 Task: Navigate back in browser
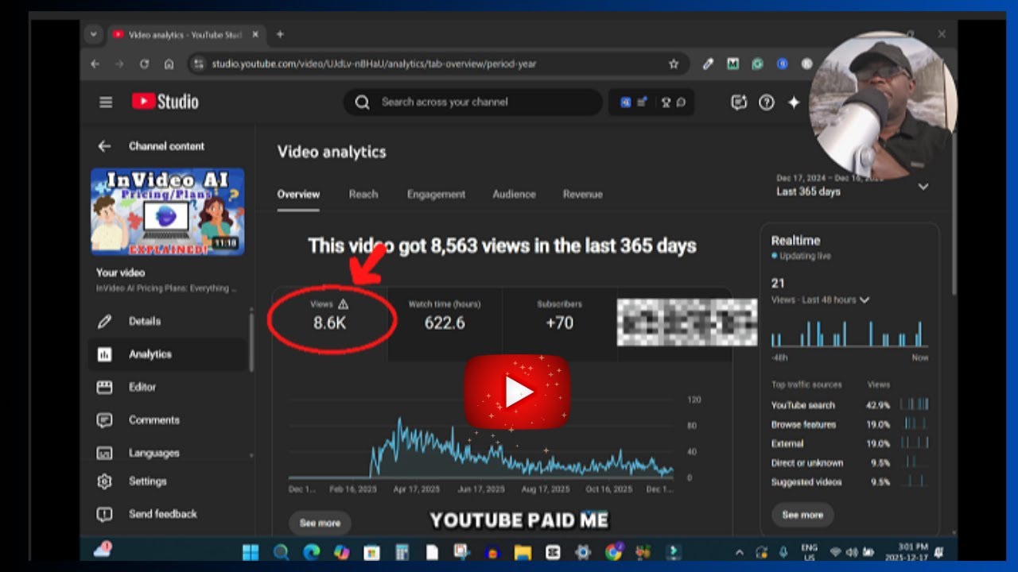coord(95,64)
